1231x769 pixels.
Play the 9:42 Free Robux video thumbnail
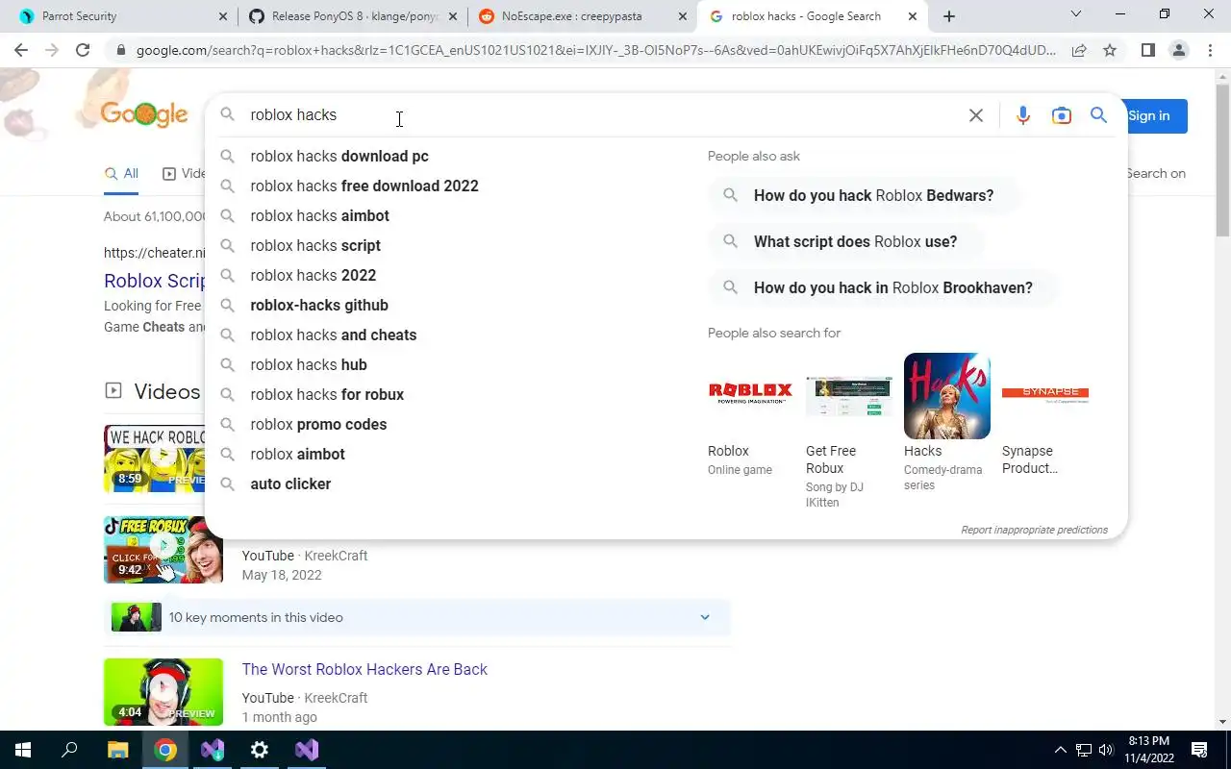163,550
